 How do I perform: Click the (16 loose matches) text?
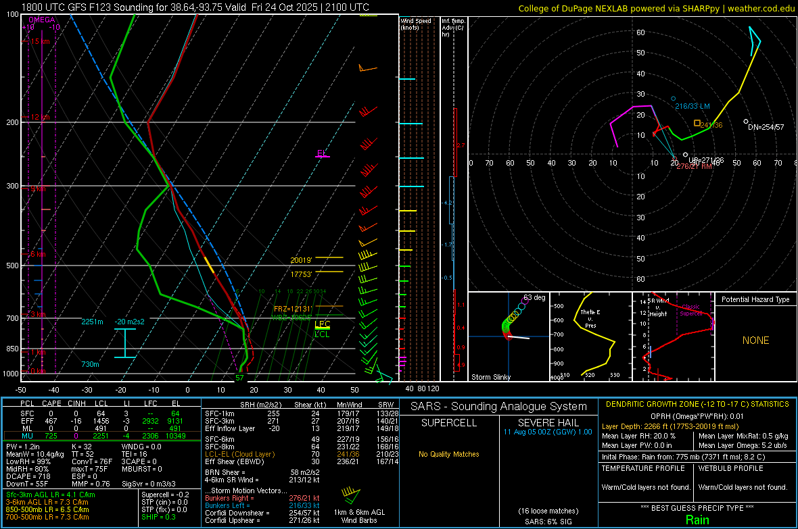point(548,511)
